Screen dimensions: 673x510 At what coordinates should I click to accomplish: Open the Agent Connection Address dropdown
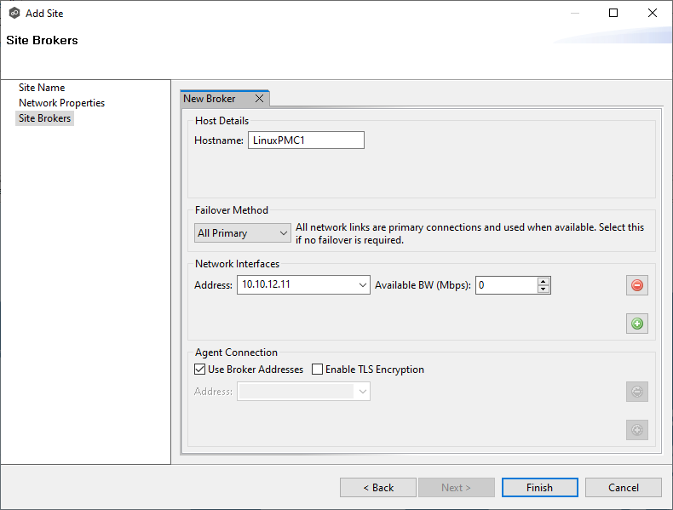tap(363, 392)
